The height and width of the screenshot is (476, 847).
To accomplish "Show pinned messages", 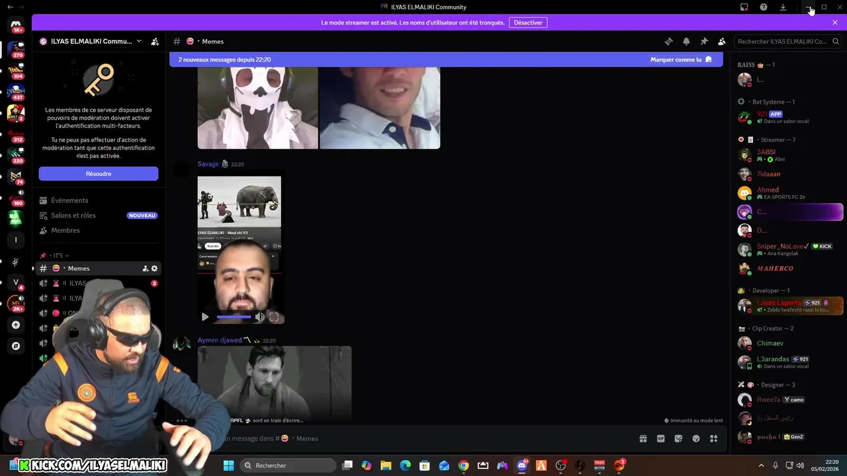I will click(x=704, y=41).
